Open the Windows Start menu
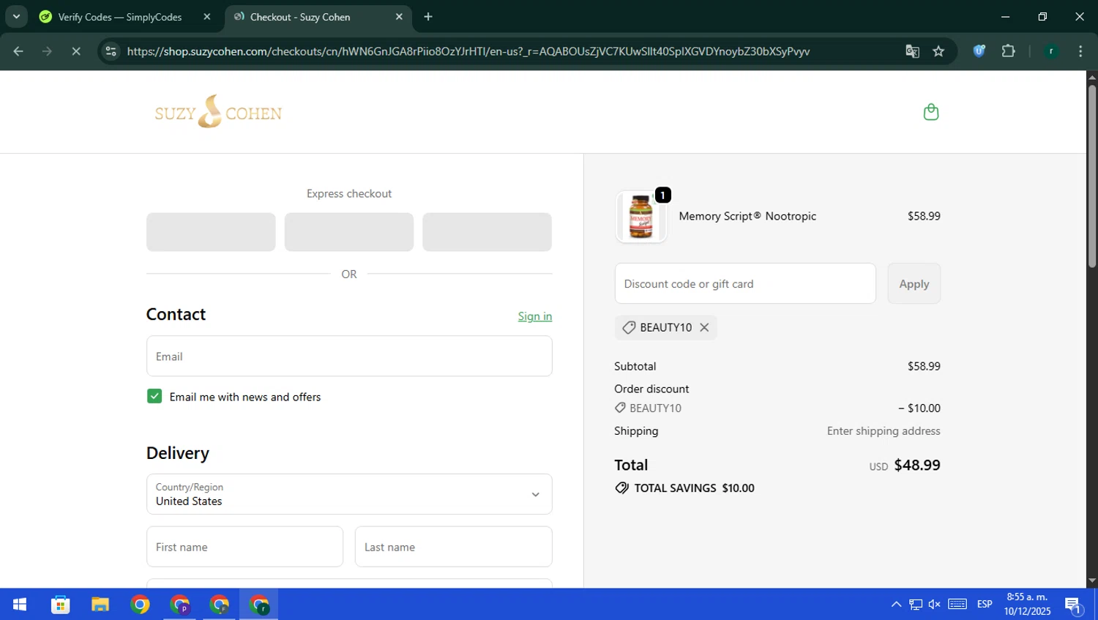The width and height of the screenshot is (1098, 620). [20, 605]
